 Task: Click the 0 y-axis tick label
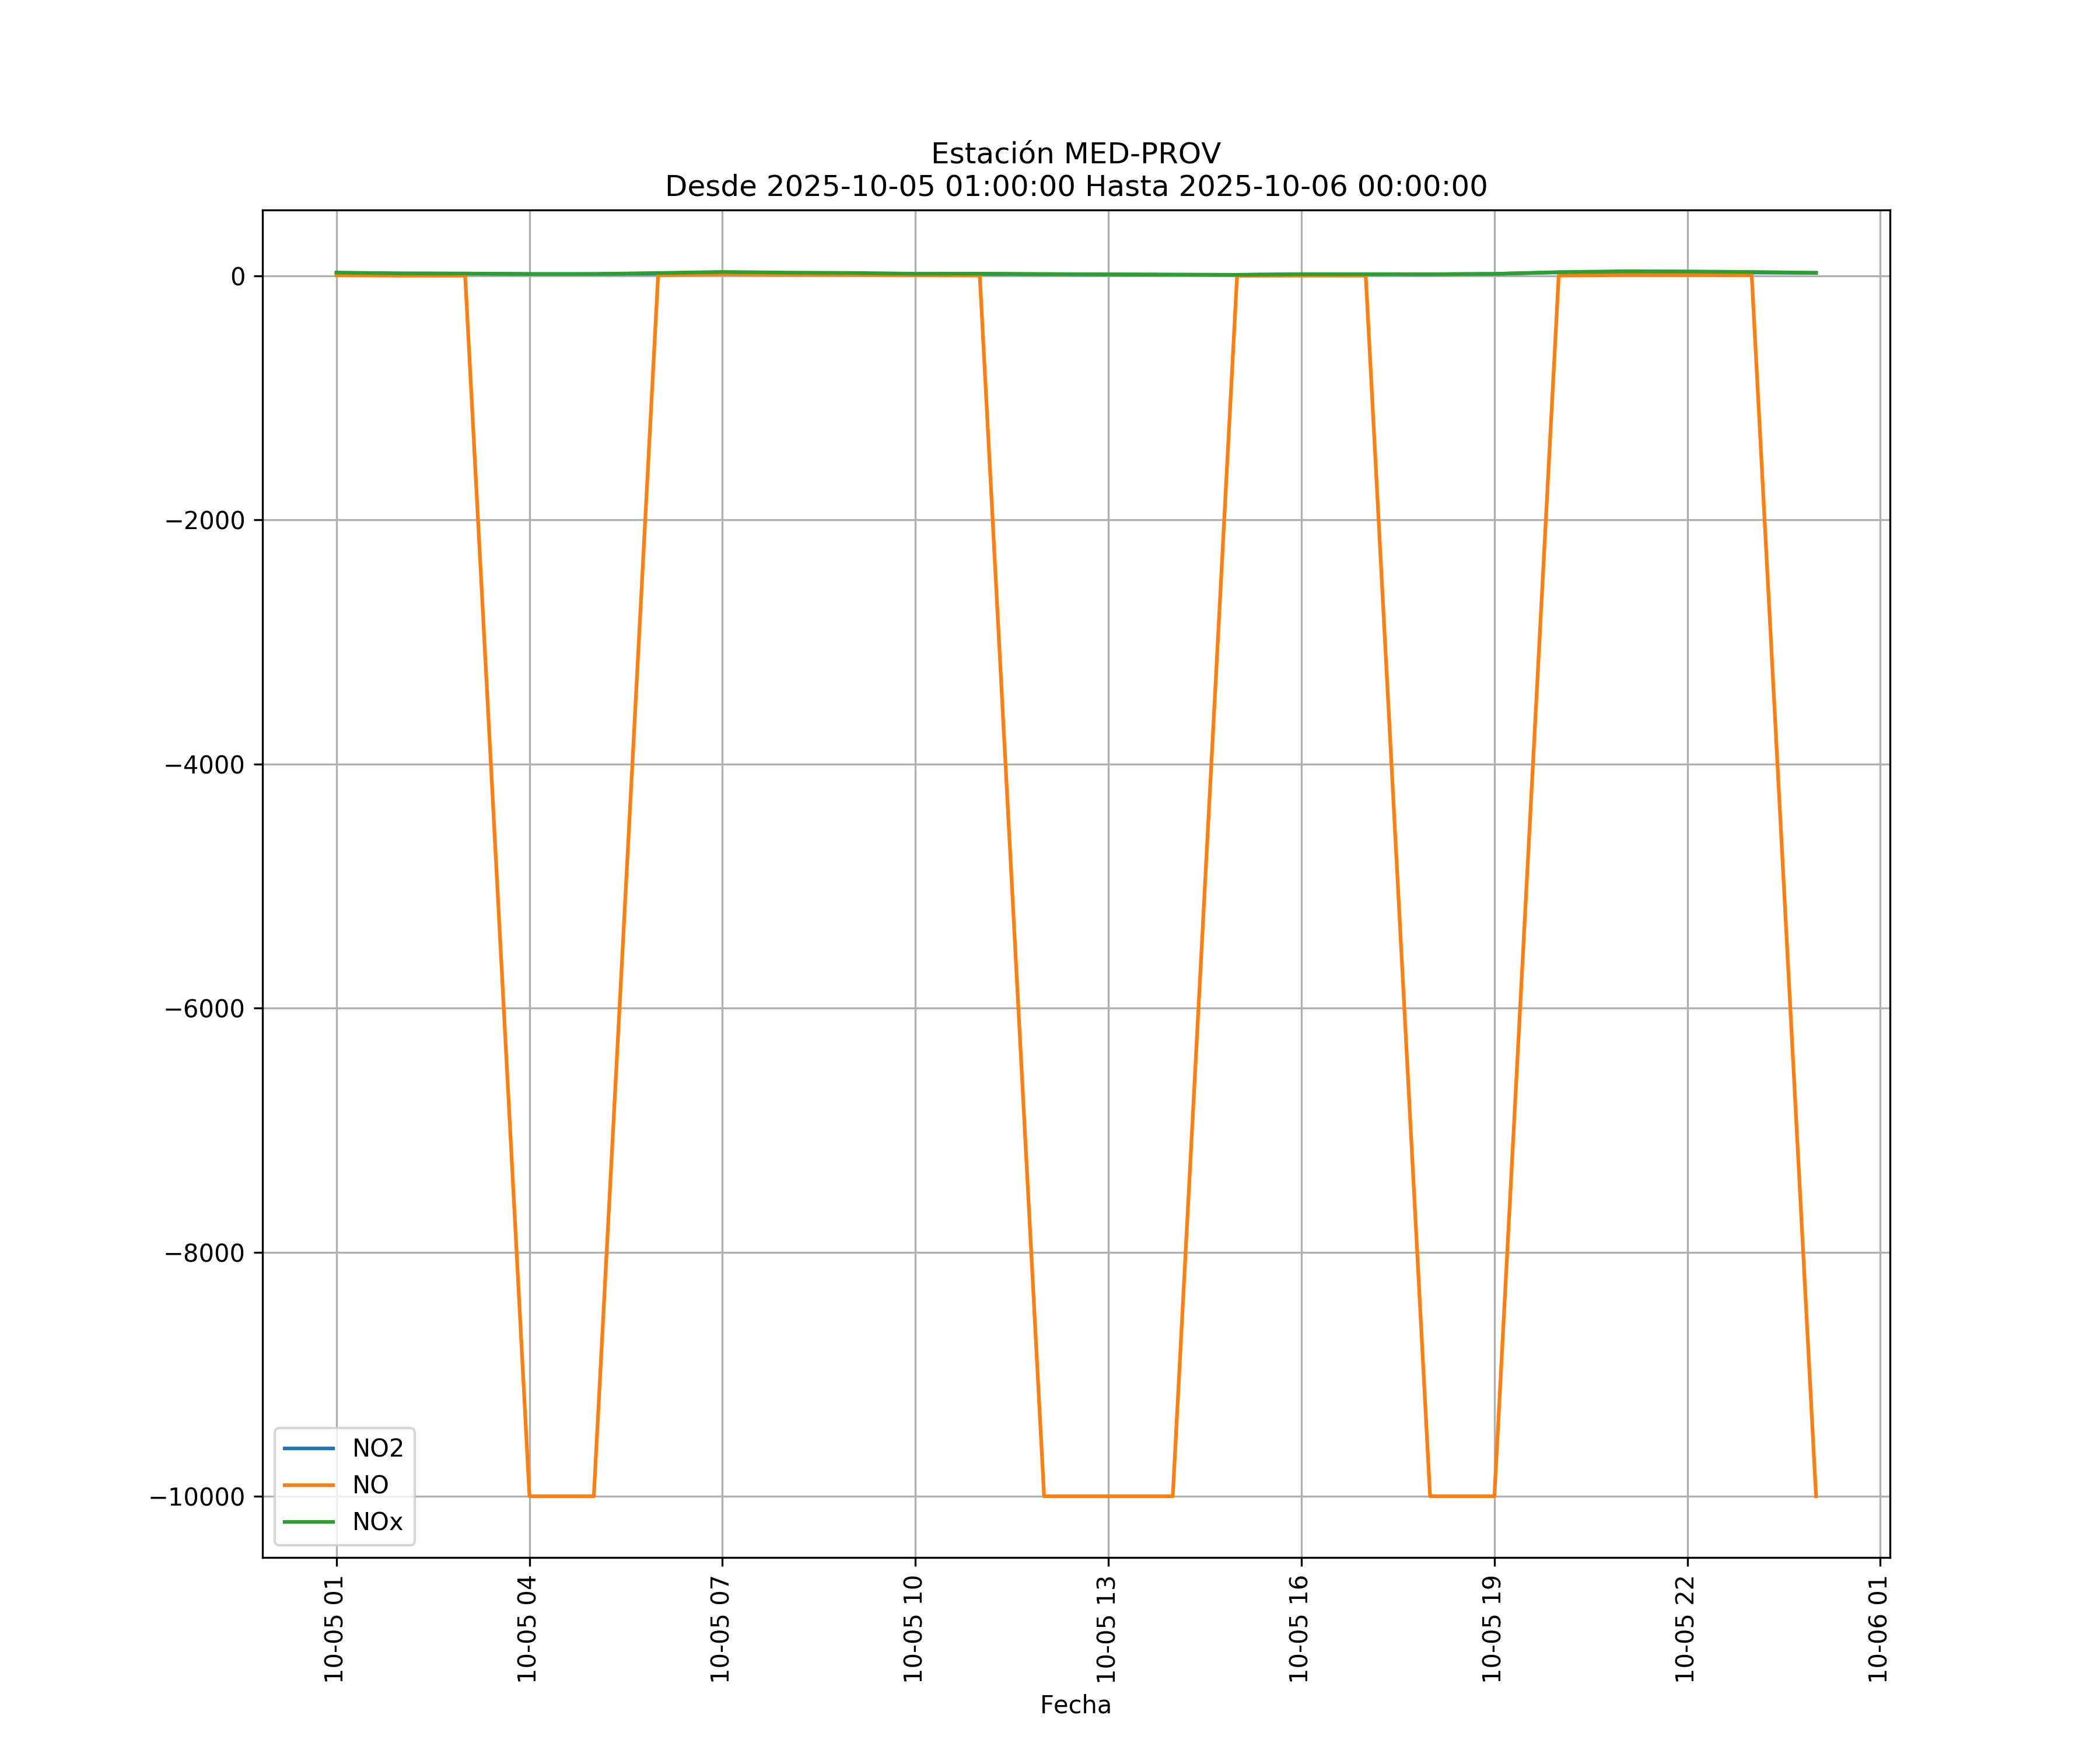238,277
